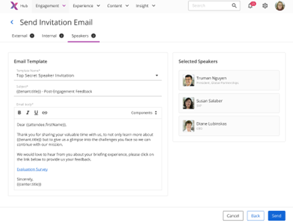Open the settings gear icon
Screen dimensions: 293x224
pyautogui.click(x=265, y=6)
